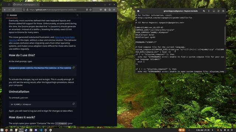Launch Visual Studio Code from taskbar
The image size is (236, 132).
click(41, 130)
